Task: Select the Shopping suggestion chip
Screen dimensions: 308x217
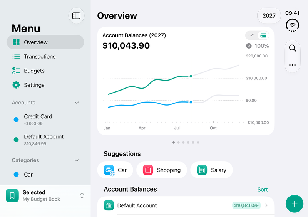Action: pyautogui.click(x=161, y=170)
